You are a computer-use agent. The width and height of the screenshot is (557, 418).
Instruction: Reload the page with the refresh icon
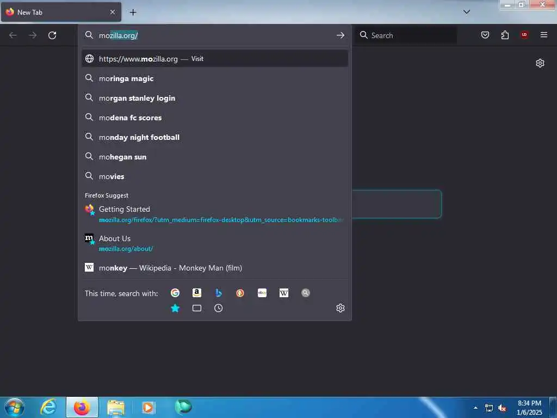point(52,35)
